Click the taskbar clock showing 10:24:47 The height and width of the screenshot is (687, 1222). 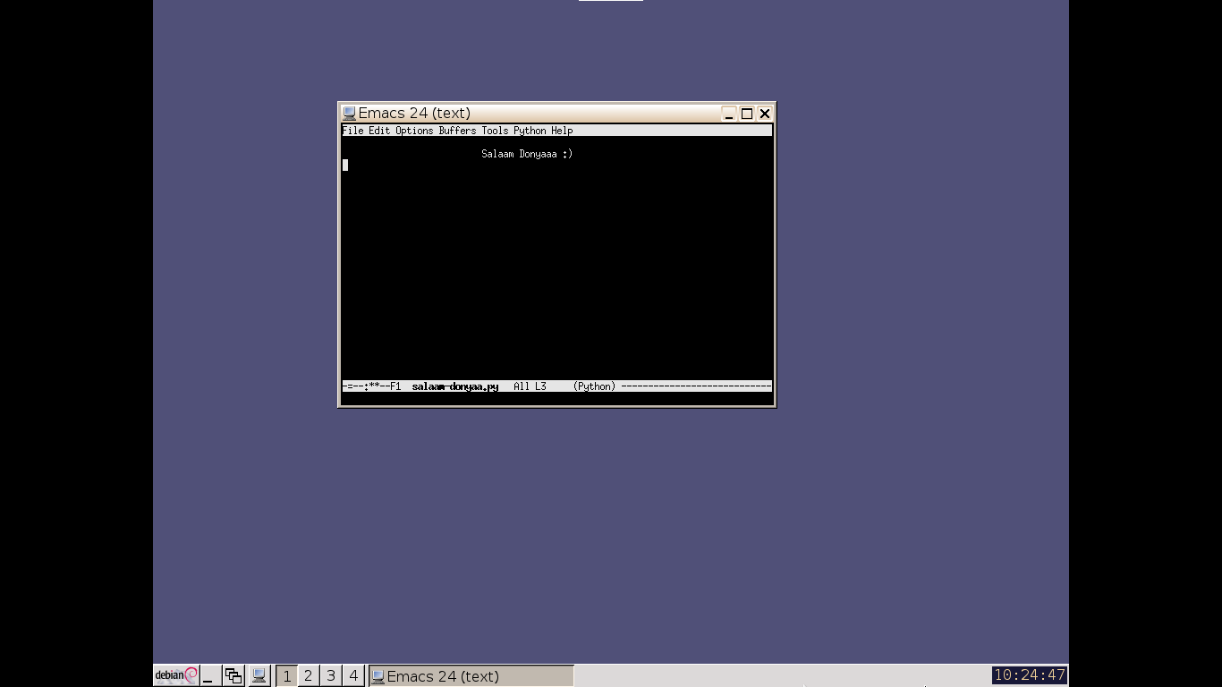click(x=1030, y=675)
